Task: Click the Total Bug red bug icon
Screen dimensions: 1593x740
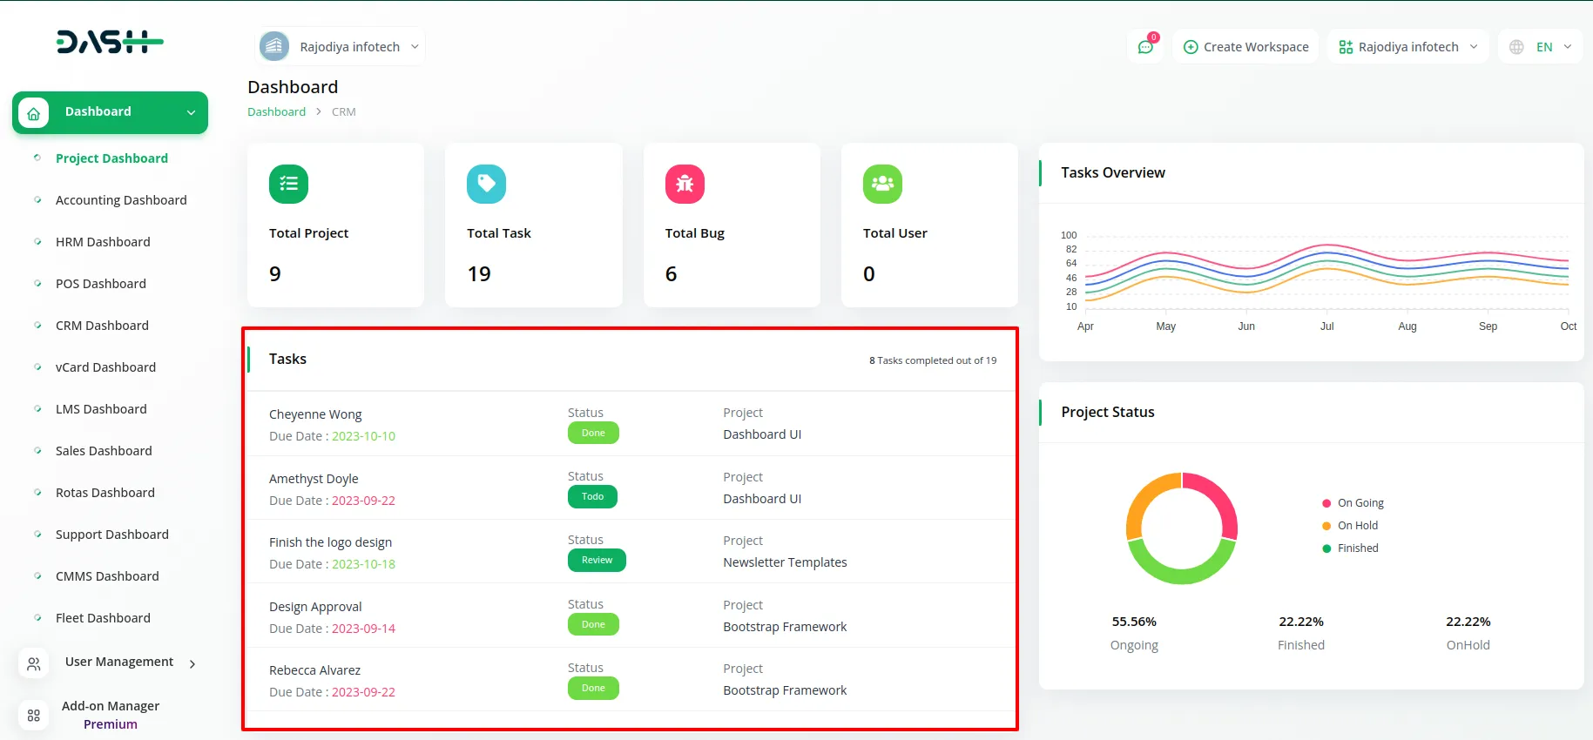Action: pyautogui.click(x=685, y=184)
